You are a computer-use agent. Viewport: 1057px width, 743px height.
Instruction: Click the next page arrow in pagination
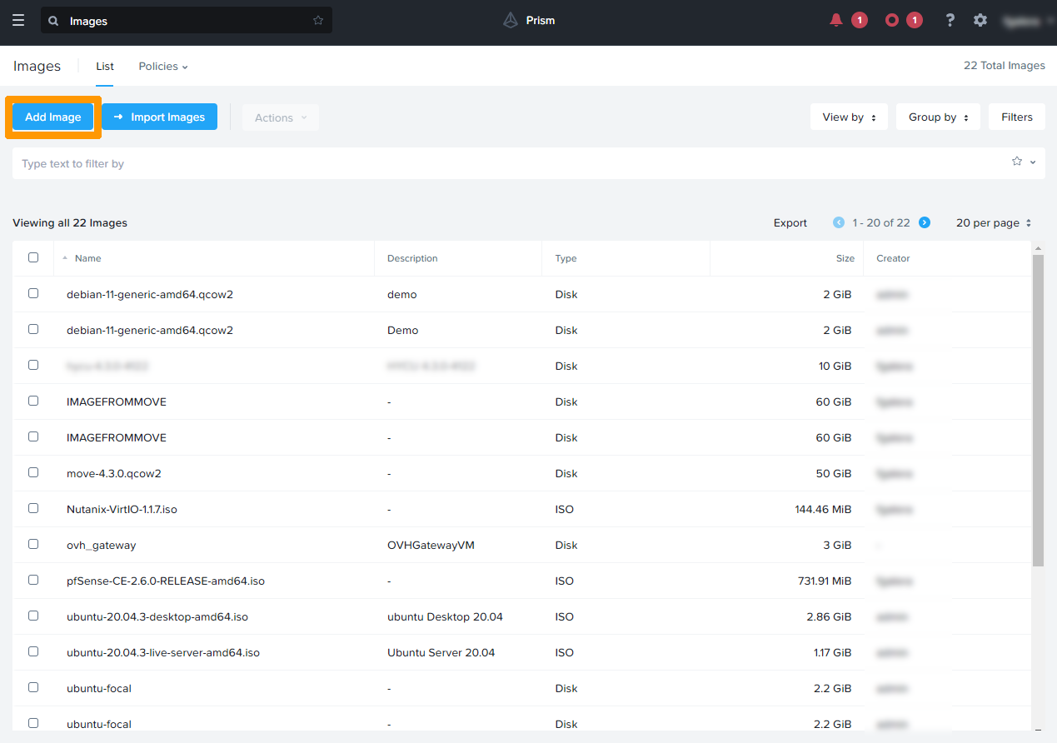pos(925,222)
